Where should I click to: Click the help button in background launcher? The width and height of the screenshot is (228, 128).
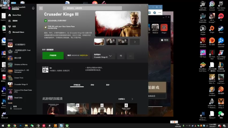coord(165,40)
